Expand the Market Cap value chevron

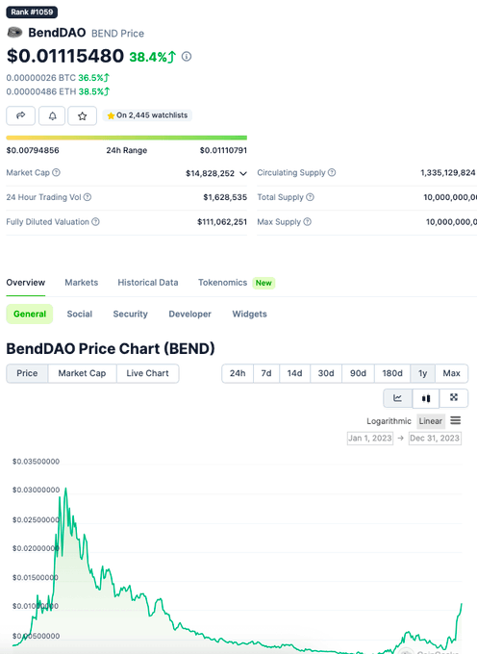point(243,173)
